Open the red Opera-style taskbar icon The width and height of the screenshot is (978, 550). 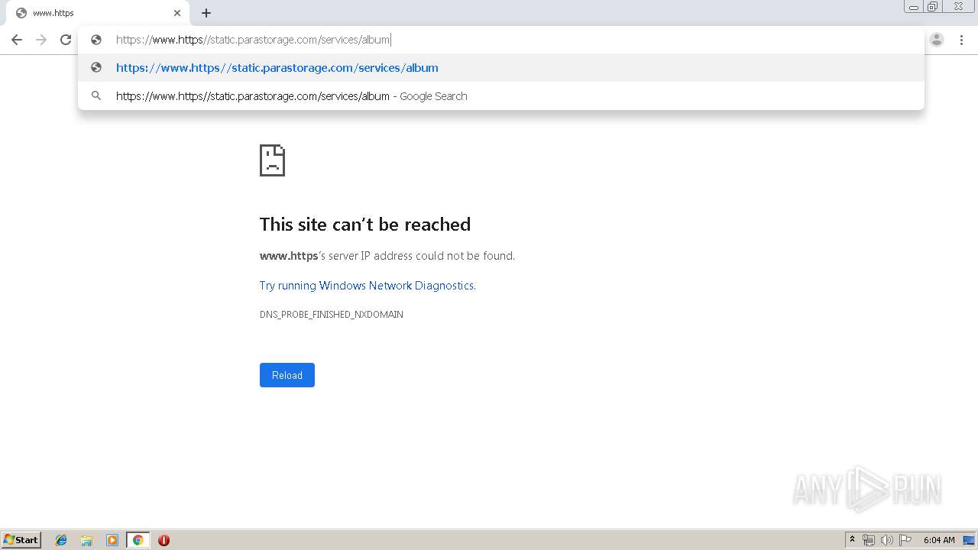pos(164,540)
